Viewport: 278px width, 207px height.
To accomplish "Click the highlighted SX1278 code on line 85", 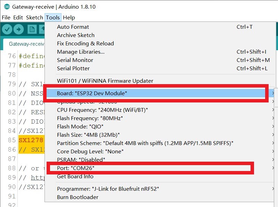I will 31,140.
